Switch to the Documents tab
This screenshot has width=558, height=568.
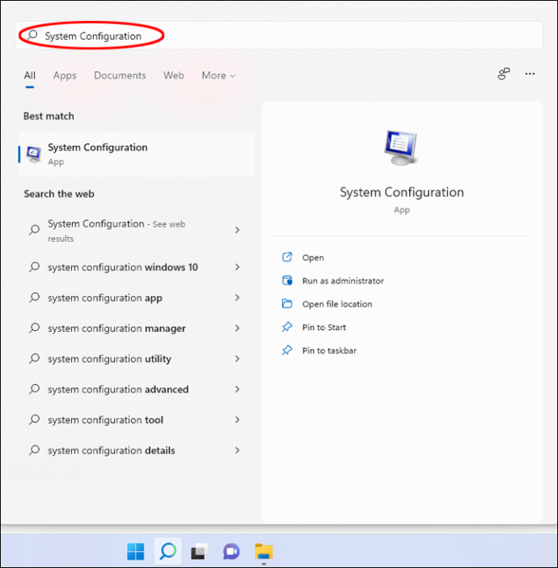click(x=120, y=75)
